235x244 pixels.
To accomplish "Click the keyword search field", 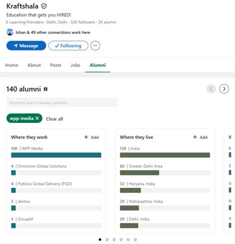I will pyautogui.click(x=62, y=102).
